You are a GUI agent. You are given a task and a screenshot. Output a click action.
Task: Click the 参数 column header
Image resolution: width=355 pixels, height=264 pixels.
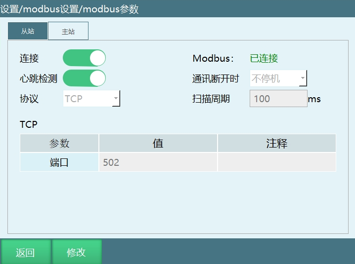pos(59,144)
